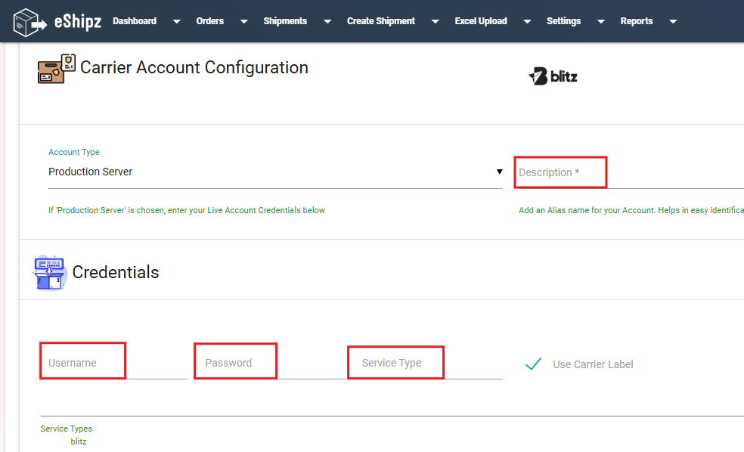Focus the Password input field
The image size is (744, 452).
pos(271,364)
